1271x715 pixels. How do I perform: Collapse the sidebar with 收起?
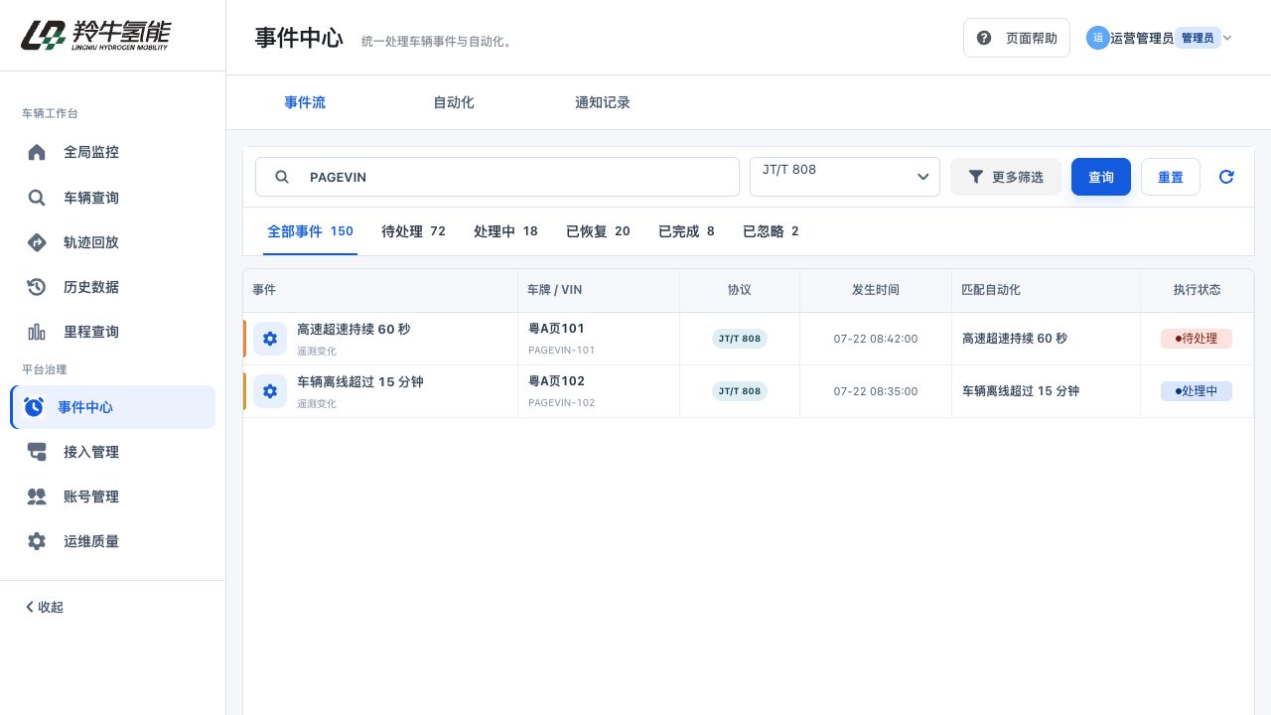click(45, 607)
